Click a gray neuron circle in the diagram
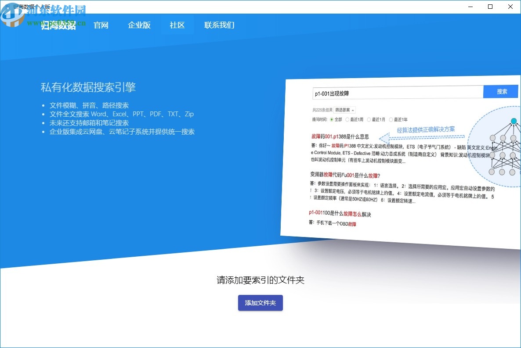521x348 pixels. [493, 138]
